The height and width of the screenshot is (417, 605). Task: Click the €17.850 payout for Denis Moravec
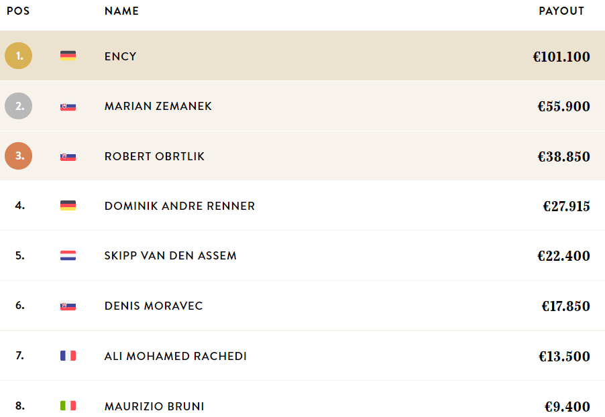[566, 306]
